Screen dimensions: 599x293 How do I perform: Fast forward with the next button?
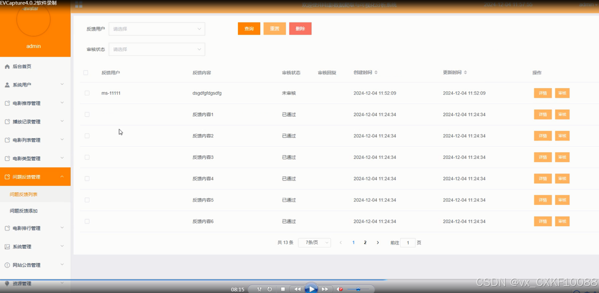tap(325, 289)
